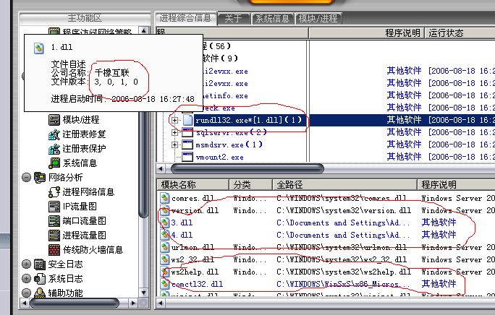Expand the msmdsrv.exe process node
The image size is (495, 315).
pos(175,144)
